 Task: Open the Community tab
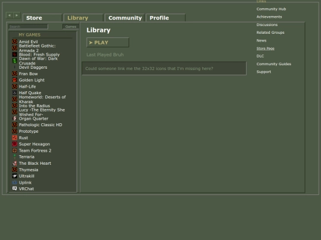pyautogui.click(x=124, y=18)
